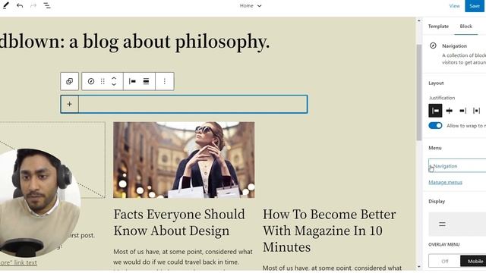Open the Home template dropdown
The height and width of the screenshot is (273, 486).
251,5
